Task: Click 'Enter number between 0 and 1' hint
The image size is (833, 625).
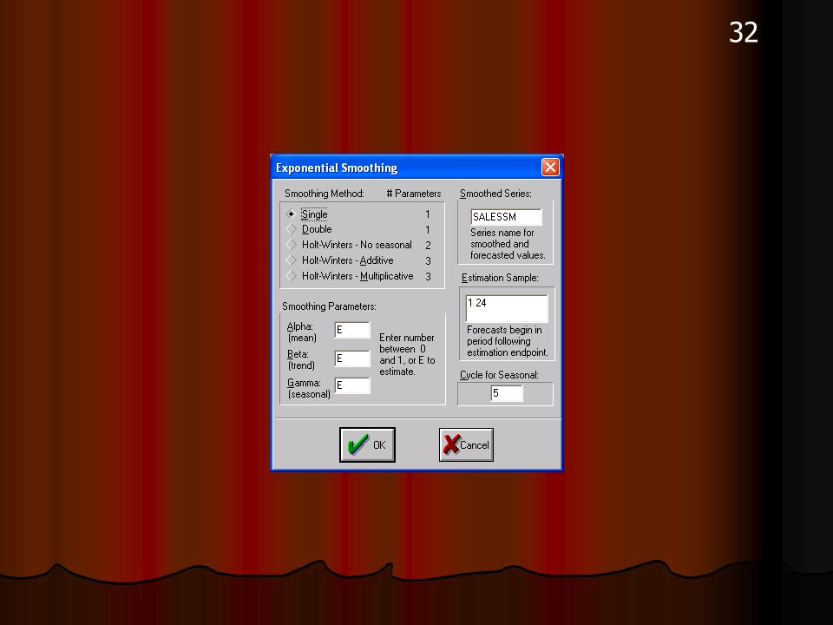Action: tap(407, 354)
